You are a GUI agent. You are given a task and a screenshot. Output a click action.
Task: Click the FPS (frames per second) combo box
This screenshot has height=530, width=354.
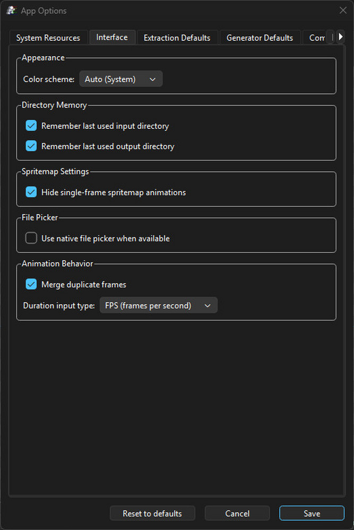[158, 305]
